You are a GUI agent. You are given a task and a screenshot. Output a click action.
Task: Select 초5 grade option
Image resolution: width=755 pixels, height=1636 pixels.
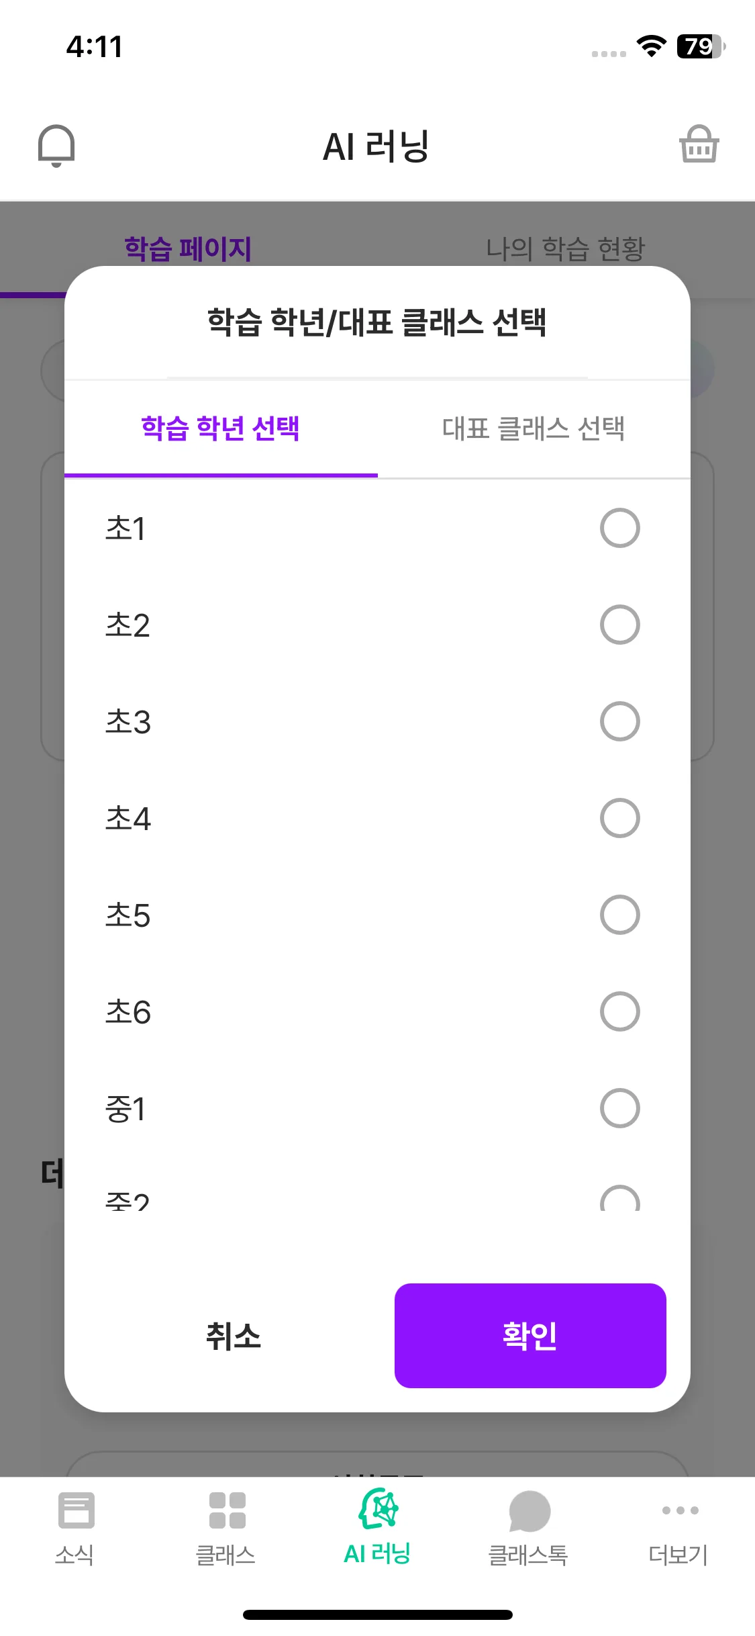[x=619, y=915]
